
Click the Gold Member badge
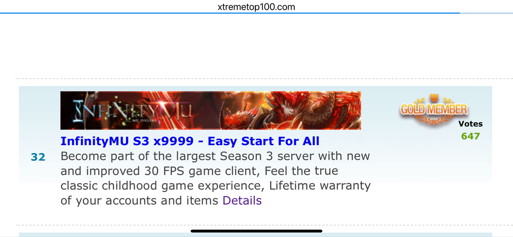point(434,109)
